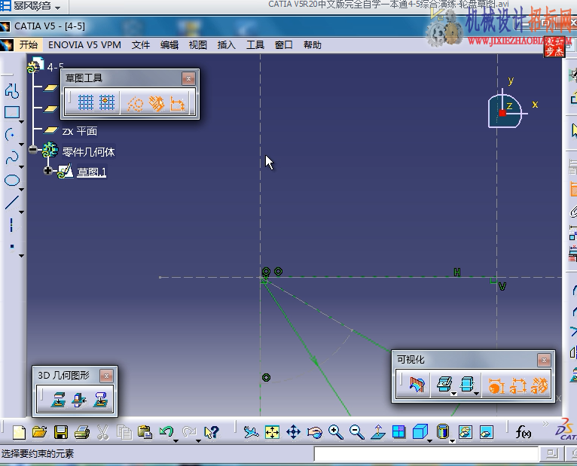
Task: Click Project 3D Silhouette Edges icon
Action: (100, 400)
